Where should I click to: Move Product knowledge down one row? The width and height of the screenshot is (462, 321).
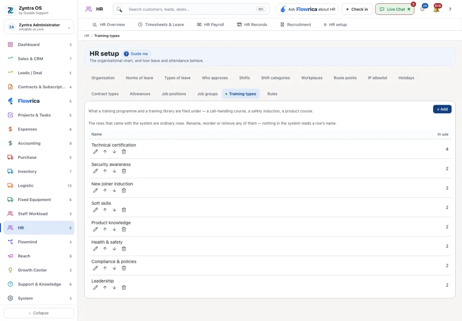coord(115,229)
